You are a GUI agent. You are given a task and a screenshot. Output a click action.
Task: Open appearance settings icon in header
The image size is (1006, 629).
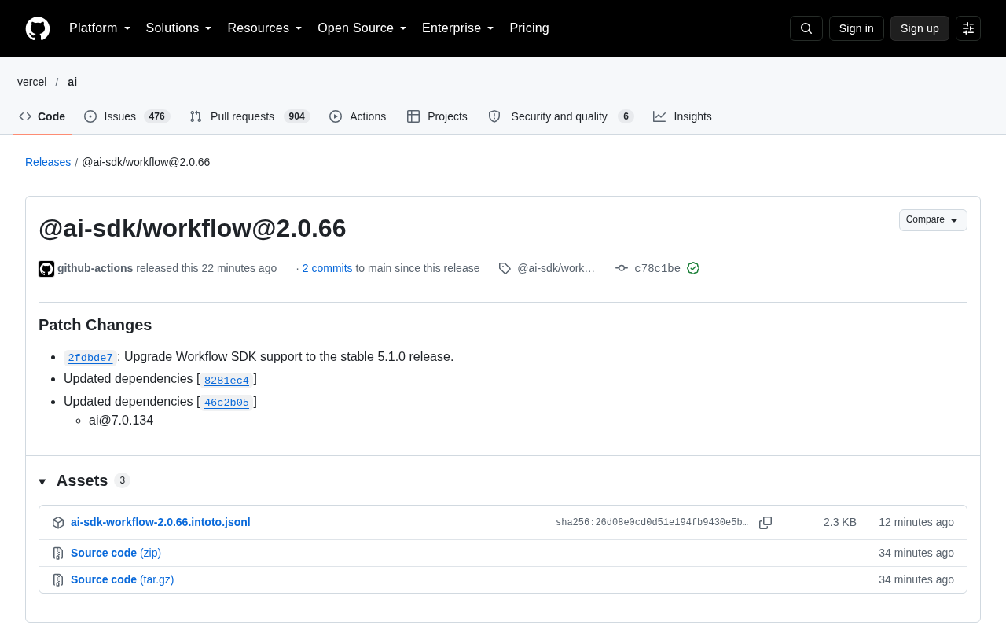point(968,28)
